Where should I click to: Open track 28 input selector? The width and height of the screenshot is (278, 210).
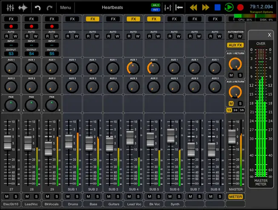click(32, 45)
